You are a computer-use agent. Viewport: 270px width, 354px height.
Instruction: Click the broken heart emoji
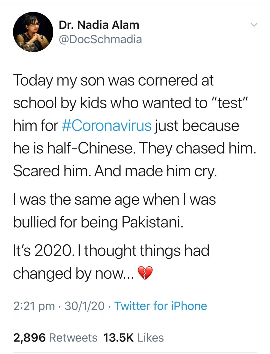[x=145, y=273]
